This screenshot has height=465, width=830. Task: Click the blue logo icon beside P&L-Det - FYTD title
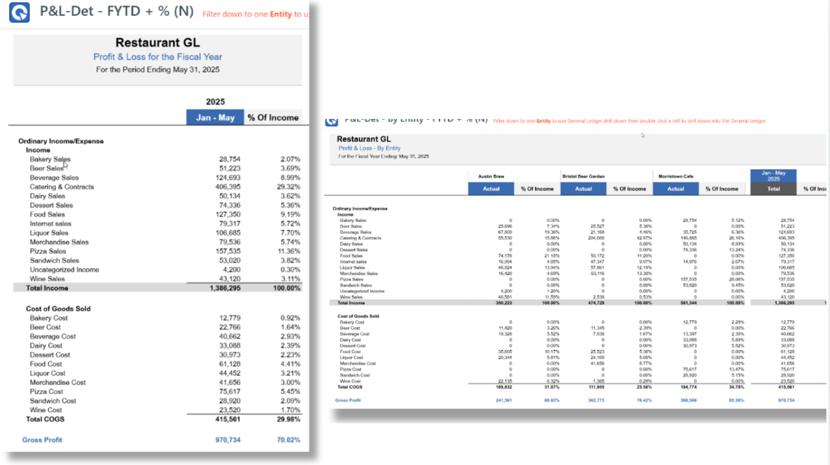(x=19, y=13)
